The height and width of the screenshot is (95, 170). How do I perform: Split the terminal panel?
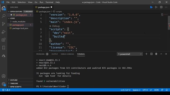click(x=151, y=54)
